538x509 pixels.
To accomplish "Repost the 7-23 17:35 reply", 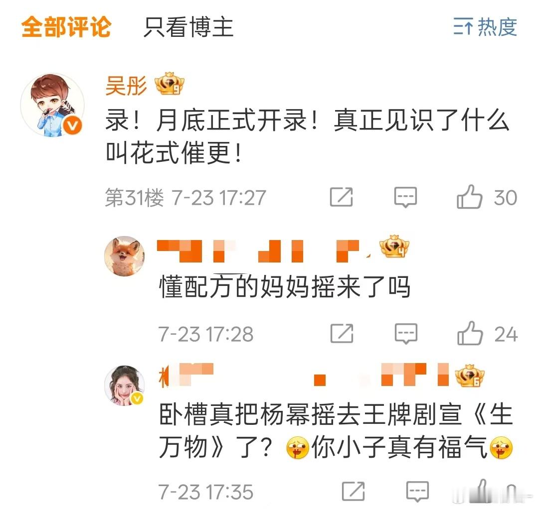I will (x=354, y=492).
